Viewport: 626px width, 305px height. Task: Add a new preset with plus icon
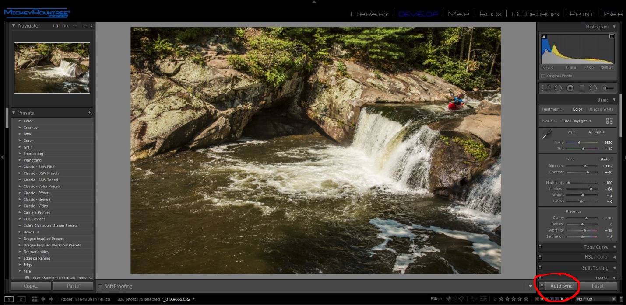[90, 113]
